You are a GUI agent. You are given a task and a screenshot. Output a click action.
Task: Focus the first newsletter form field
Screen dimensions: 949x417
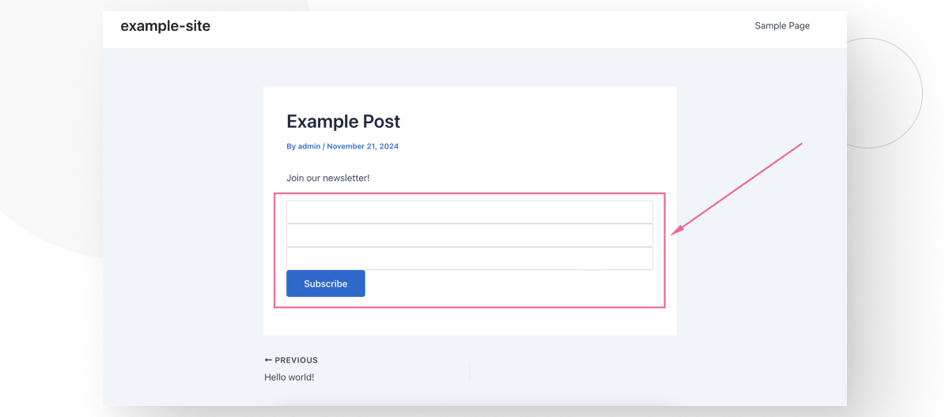pyautogui.click(x=469, y=212)
